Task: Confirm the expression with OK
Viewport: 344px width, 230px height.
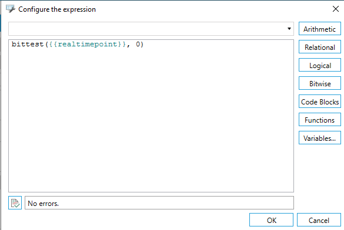Action: click(x=272, y=220)
